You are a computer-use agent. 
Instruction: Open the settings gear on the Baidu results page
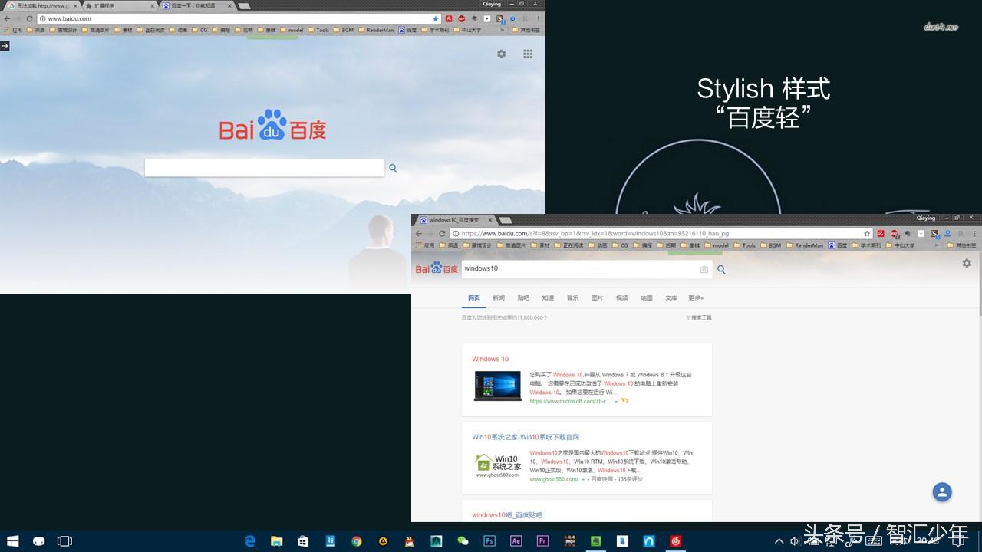tap(967, 262)
